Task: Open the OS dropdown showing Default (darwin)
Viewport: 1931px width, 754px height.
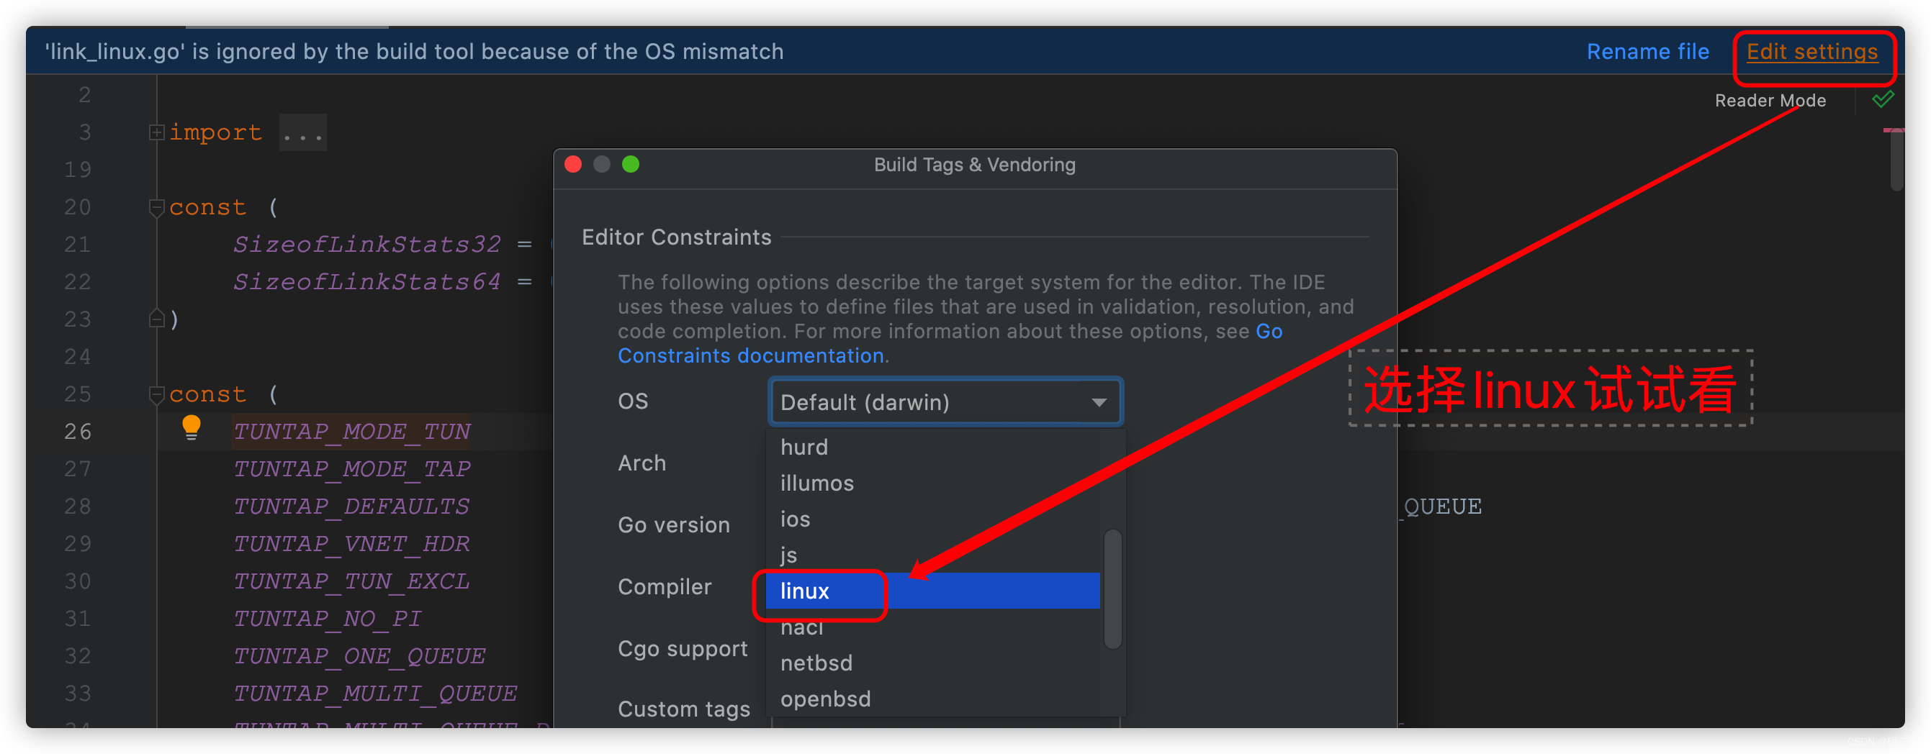Action: point(945,402)
